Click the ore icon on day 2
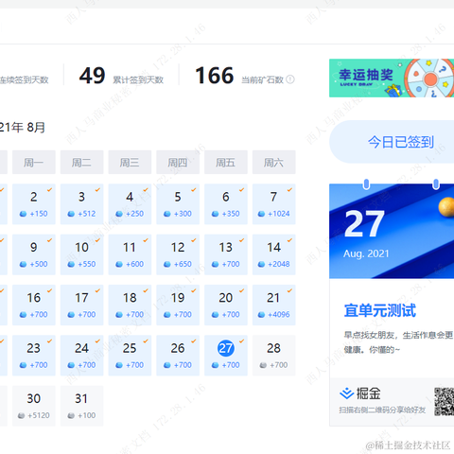454x454 pixels. (23, 214)
